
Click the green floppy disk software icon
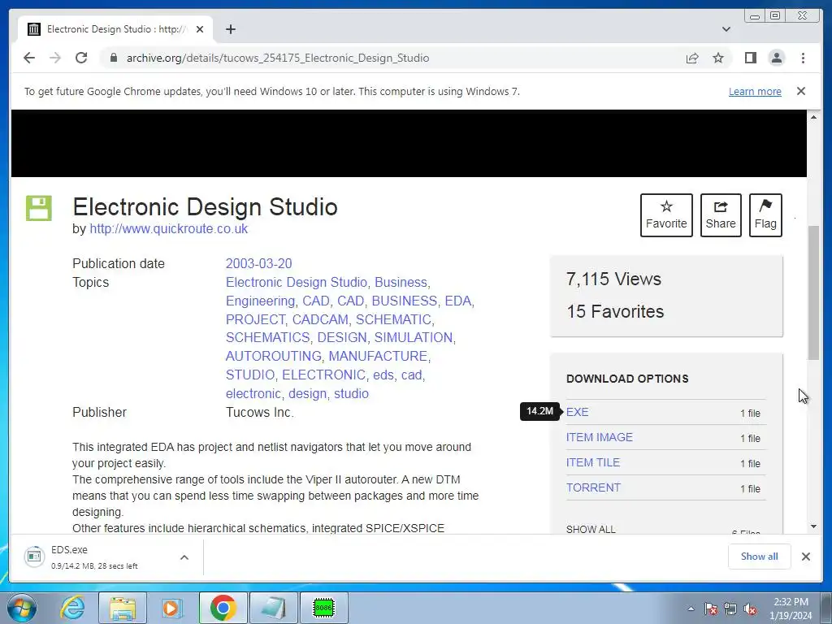[39, 207]
